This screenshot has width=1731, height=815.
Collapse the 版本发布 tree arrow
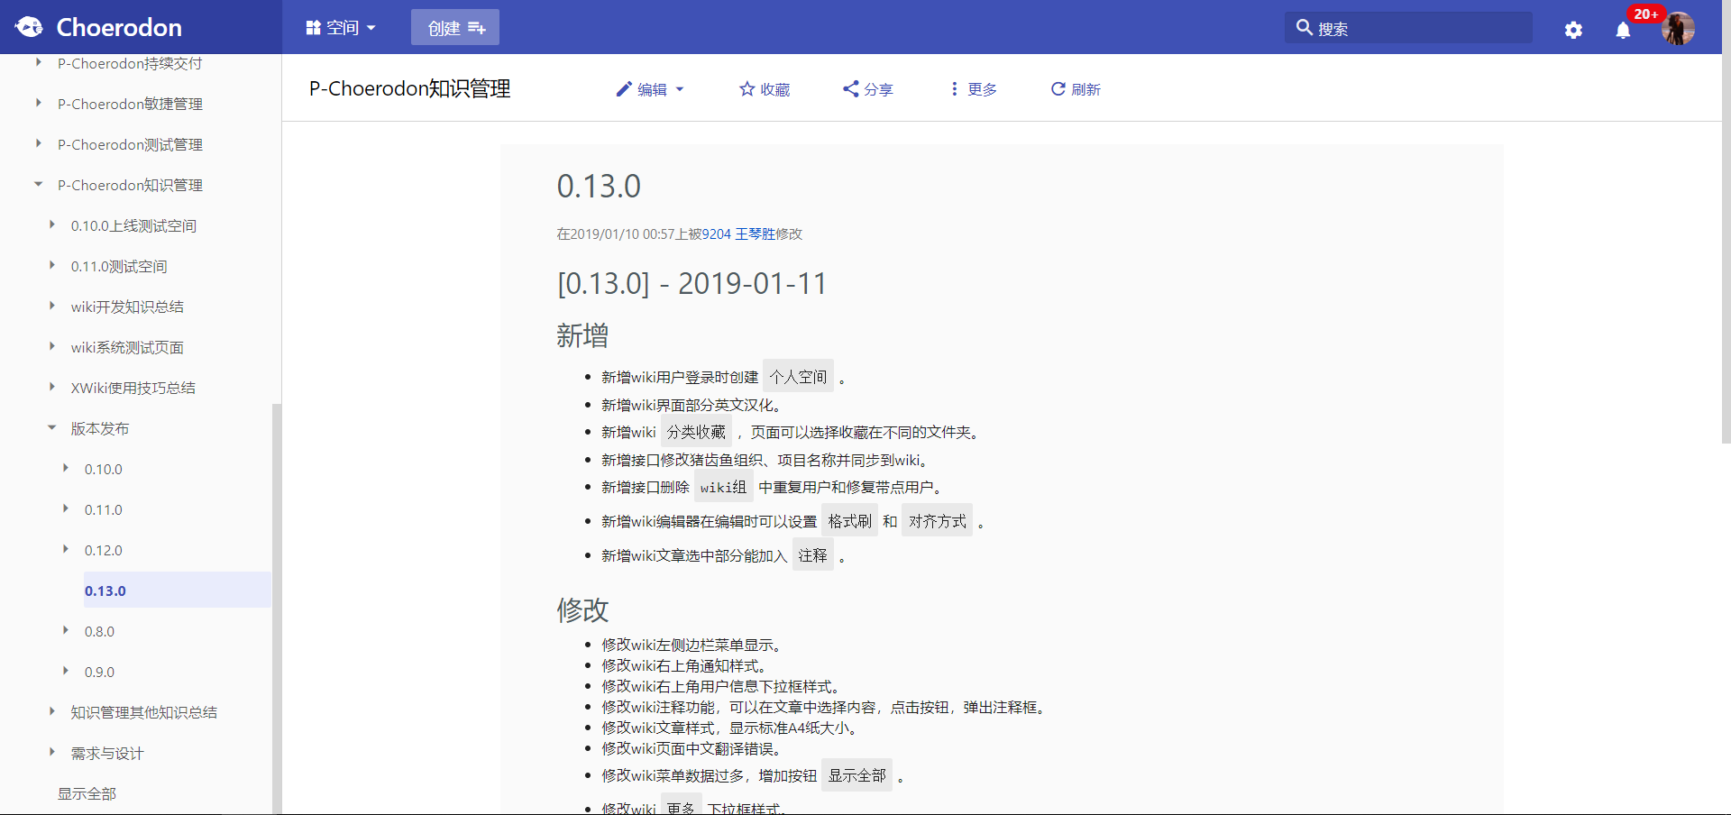pos(51,427)
